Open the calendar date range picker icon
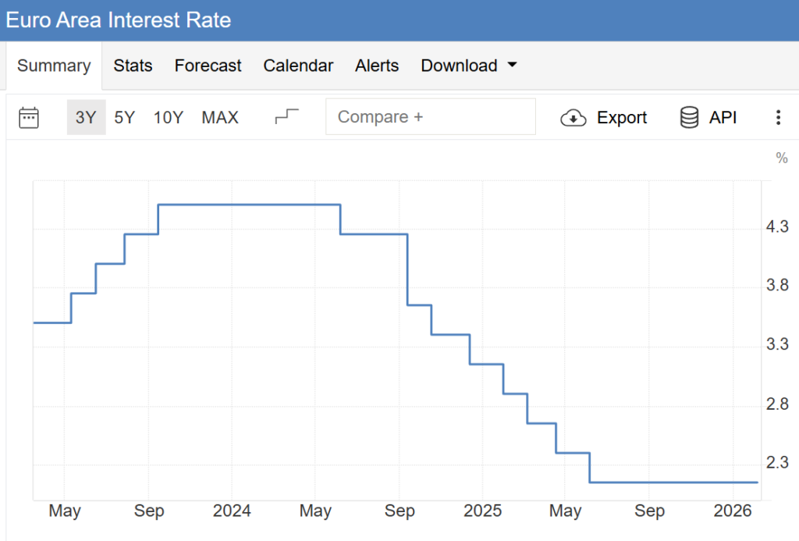This screenshot has height=541, width=799. tap(29, 117)
